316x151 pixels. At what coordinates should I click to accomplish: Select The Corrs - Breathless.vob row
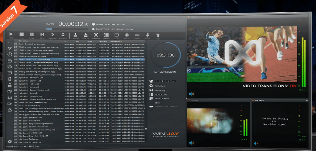[79, 118]
